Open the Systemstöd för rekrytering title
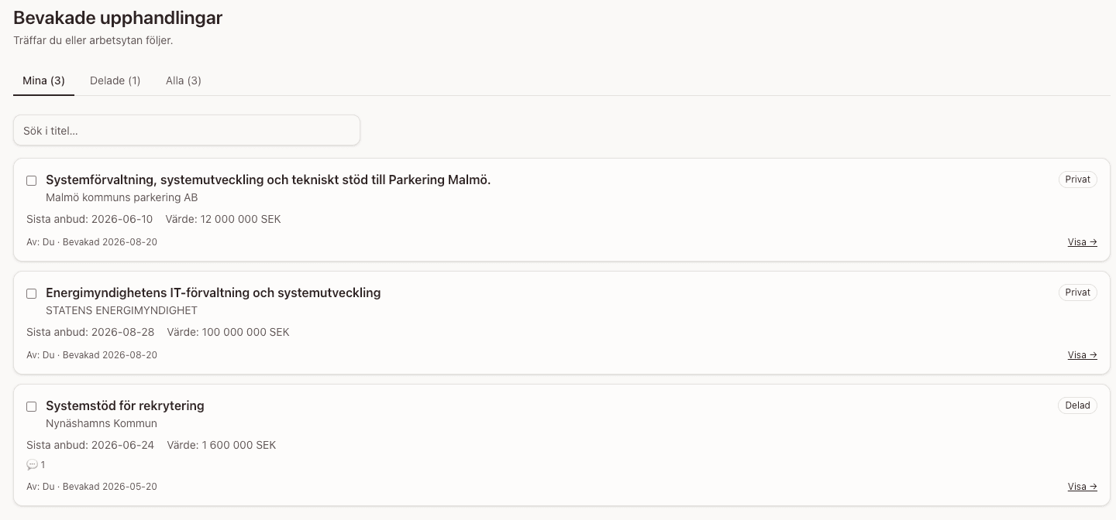Image resolution: width=1116 pixels, height=520 pixels. pyautogui.click(x=125, y=406)
